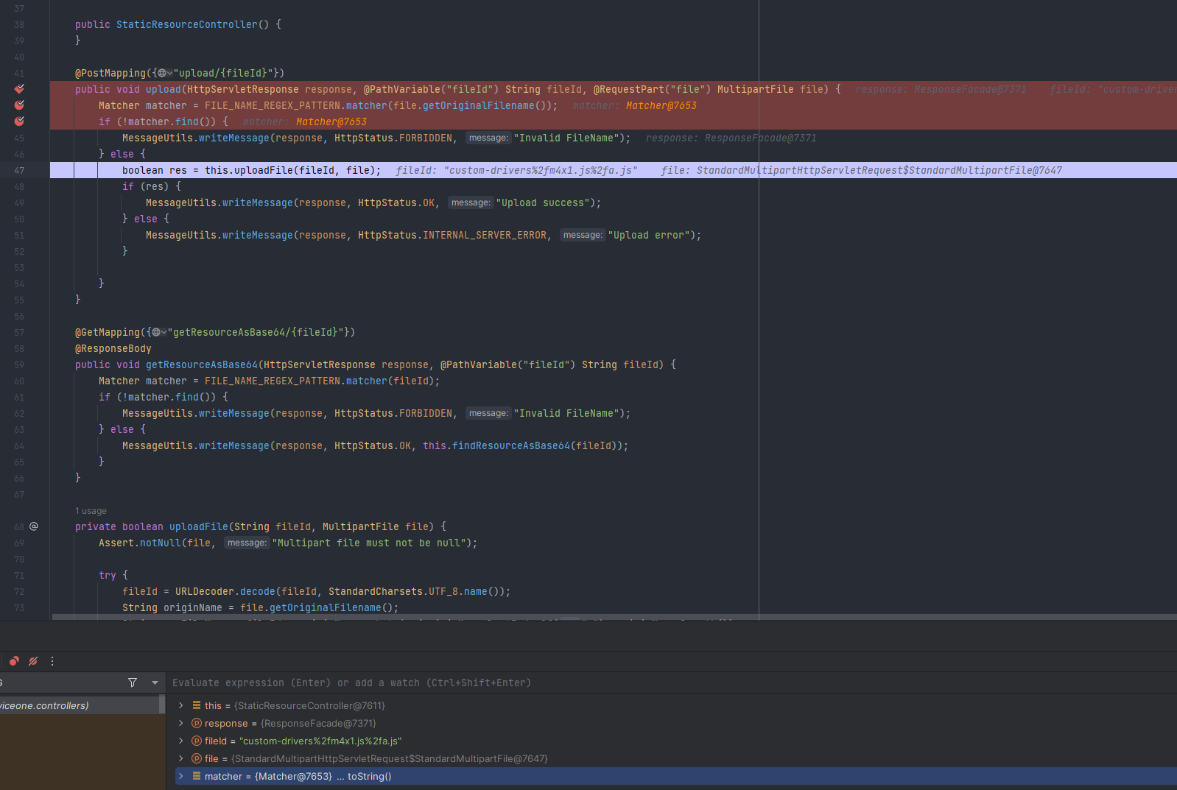Expand the 'response' variable node

(x=181, y=723)
